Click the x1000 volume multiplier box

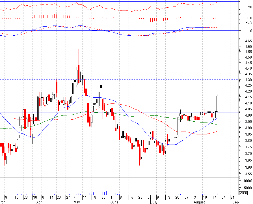pos(243,193)
